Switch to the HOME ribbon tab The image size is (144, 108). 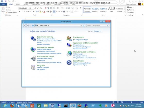pyautogui.click(x=11, y=4)
